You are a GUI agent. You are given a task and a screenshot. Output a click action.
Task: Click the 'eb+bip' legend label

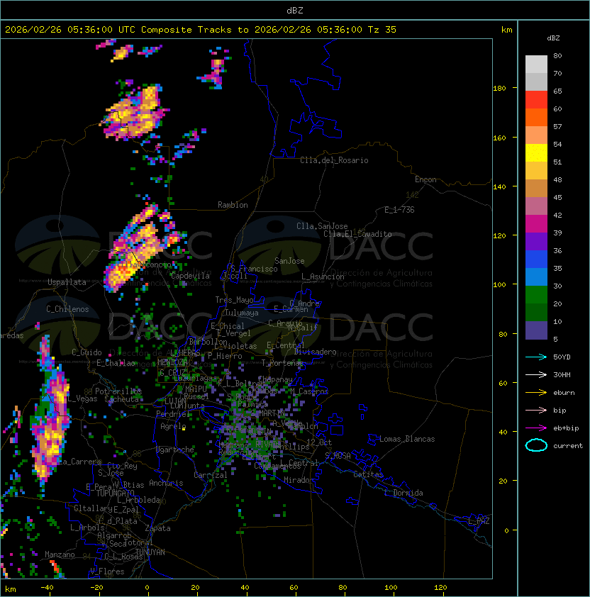click(x=566, y=428)
